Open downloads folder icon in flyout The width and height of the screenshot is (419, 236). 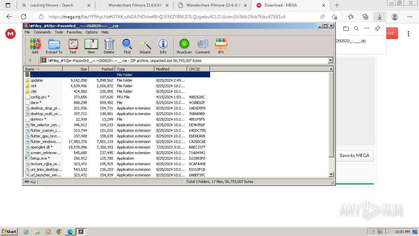pyautogui.click(x=346, y=29)
